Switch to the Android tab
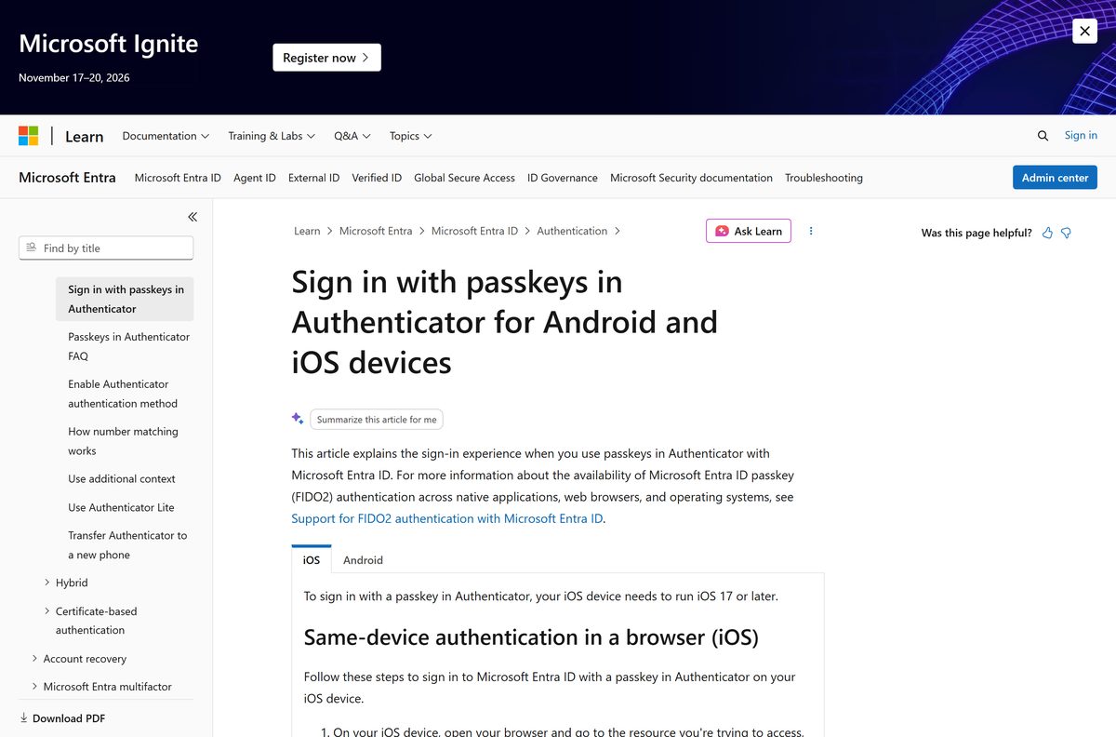Screen dimensions: 1116x737 [363, 560]
